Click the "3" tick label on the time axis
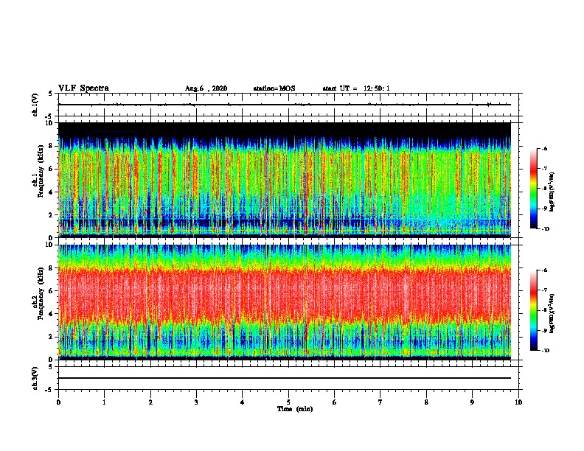The image size is (584, 451). click(196, 402)
